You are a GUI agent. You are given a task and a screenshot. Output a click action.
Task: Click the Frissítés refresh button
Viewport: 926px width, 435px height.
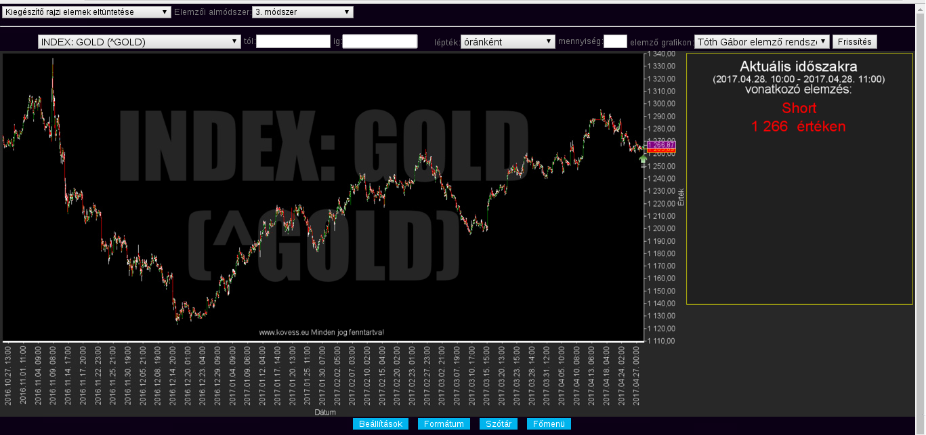[854, 42]
